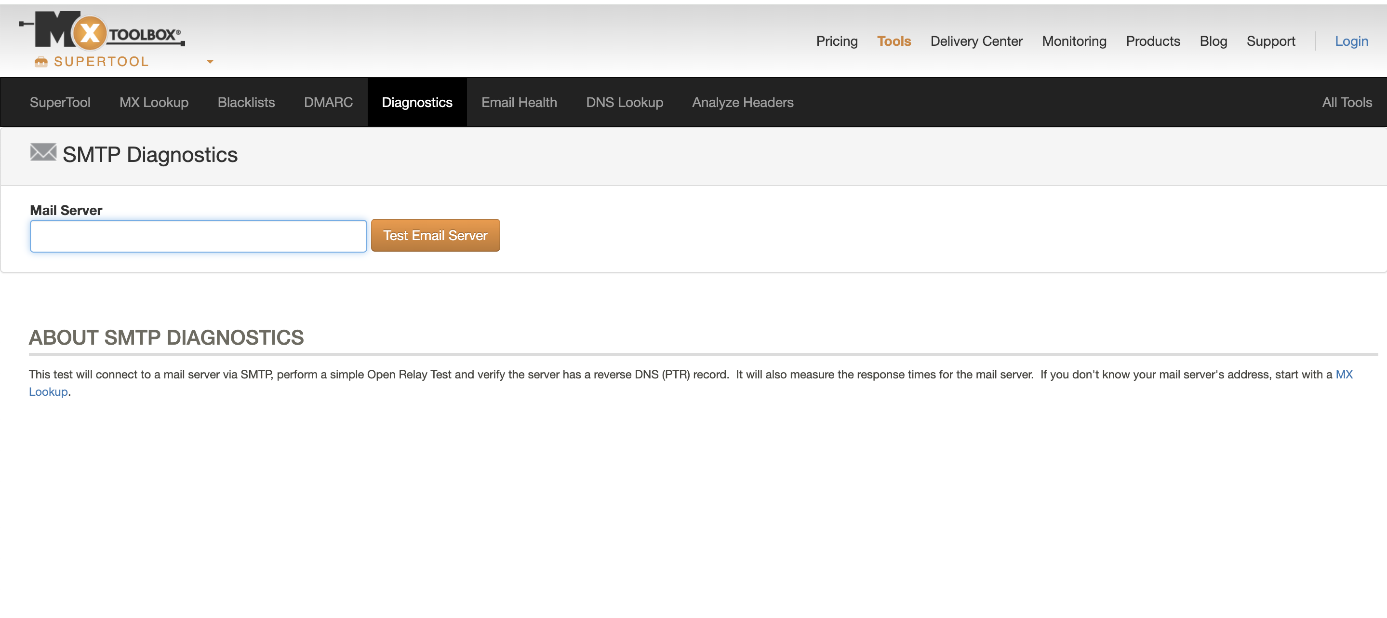
Task: Click the Mail Server input field
Action: pos(198,236)
